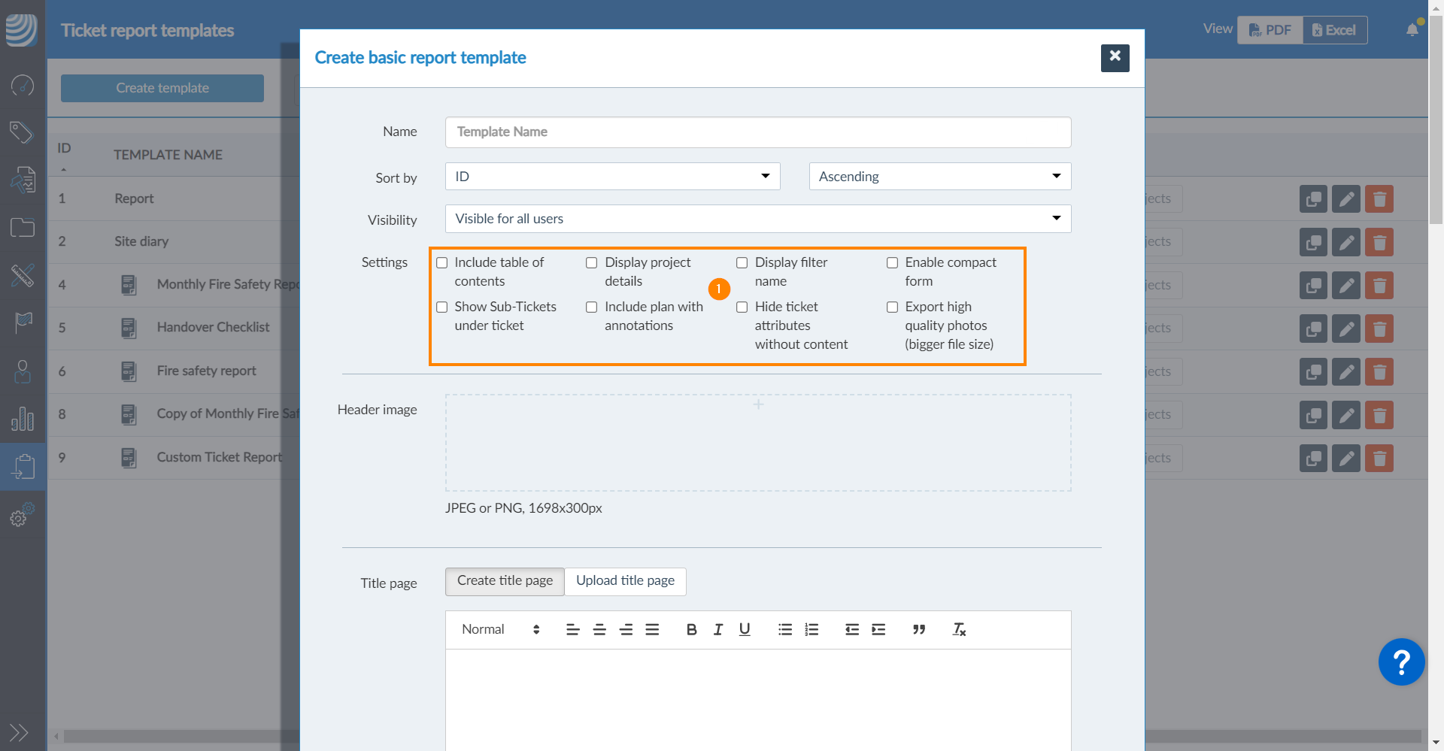Viewport: 1444px width, 751px height.
Task: Open the Flag icon in the sidebar
Action: [x=22, y=323]
